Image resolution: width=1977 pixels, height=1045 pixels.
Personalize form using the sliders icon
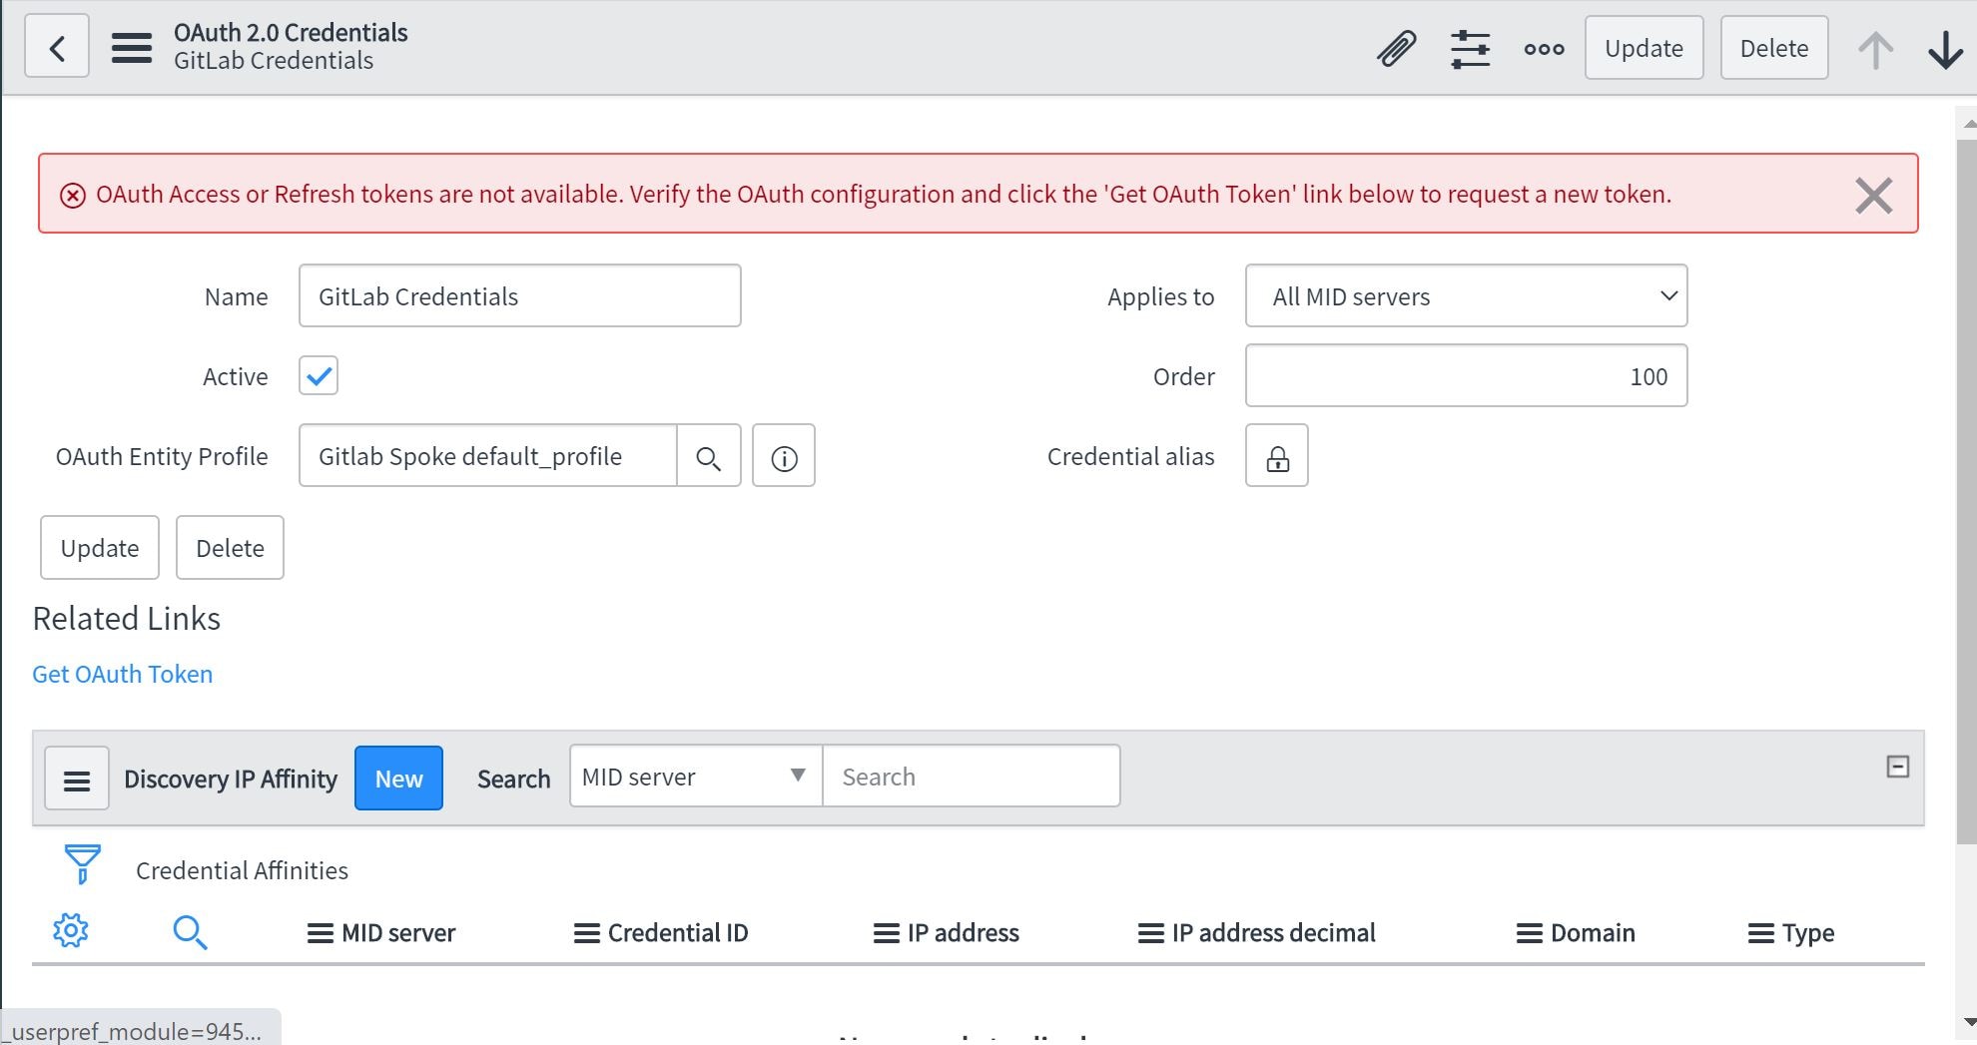coord(1470,48)
